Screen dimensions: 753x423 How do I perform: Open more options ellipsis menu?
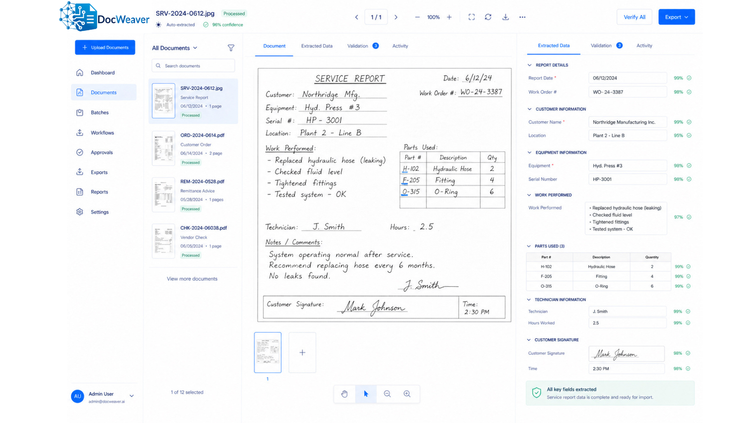pyautogui.click(x=522, y=17)
